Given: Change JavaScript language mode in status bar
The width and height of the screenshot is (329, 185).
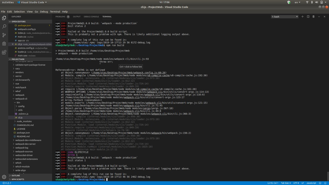Looking at the screenshot, I should point(311,183).
